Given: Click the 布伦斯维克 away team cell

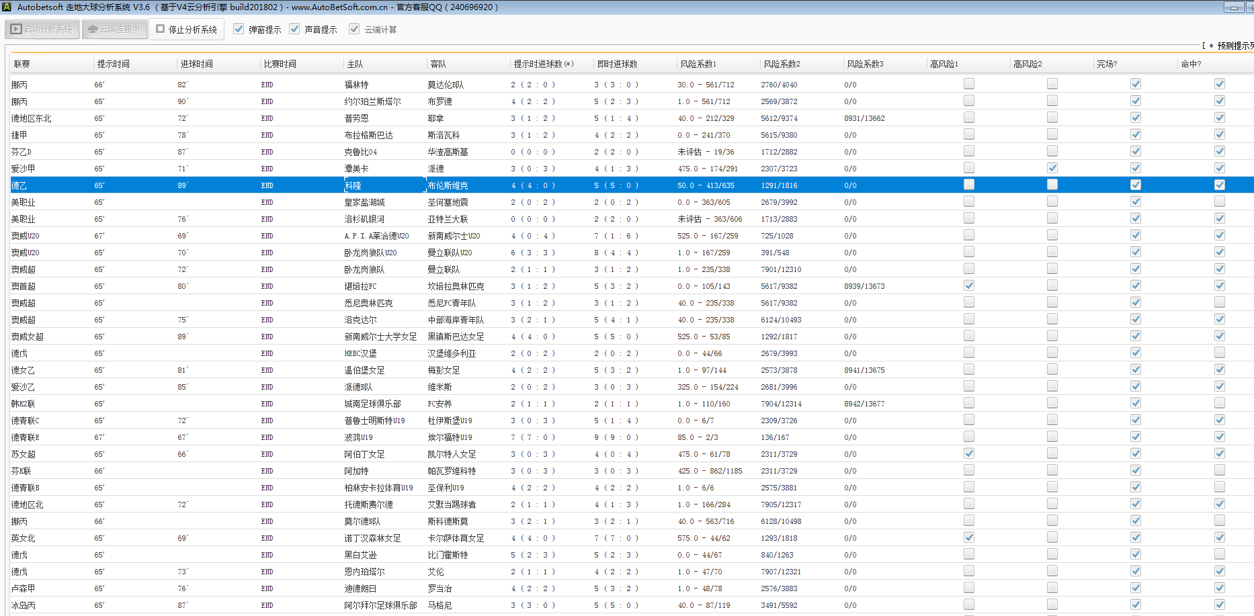Looking at the screenshot, I should (x=448, y=185).
